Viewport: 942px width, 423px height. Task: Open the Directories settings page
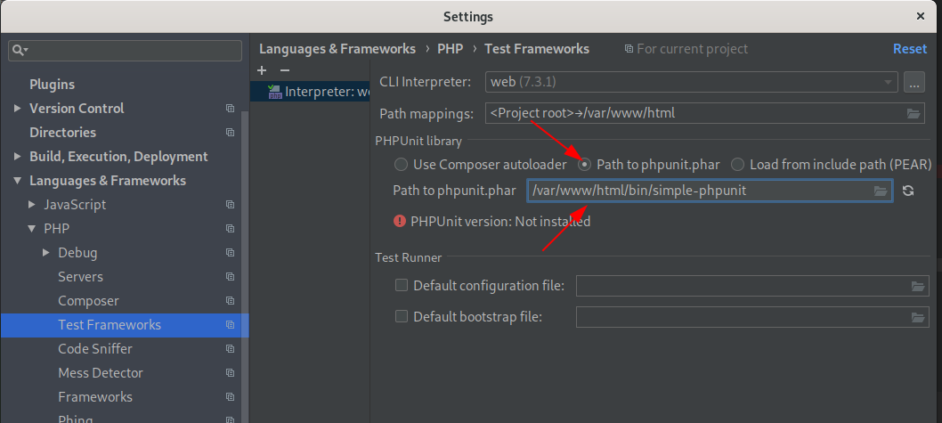point(62,132)
